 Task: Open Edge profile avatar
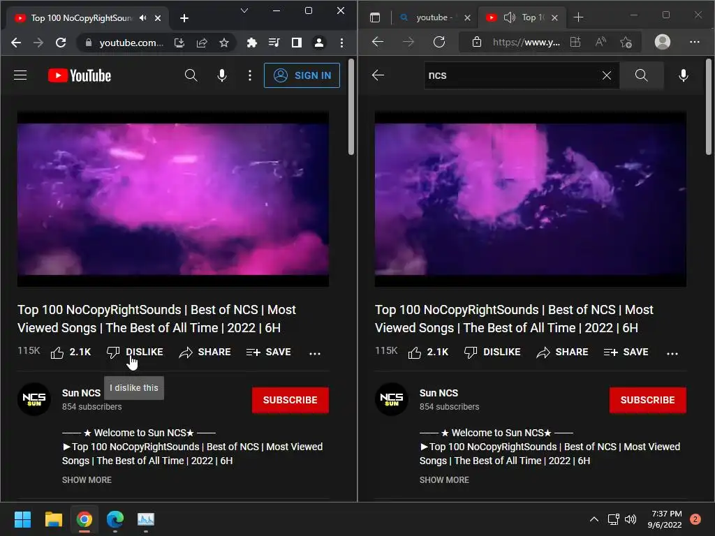tap(663, 42)
